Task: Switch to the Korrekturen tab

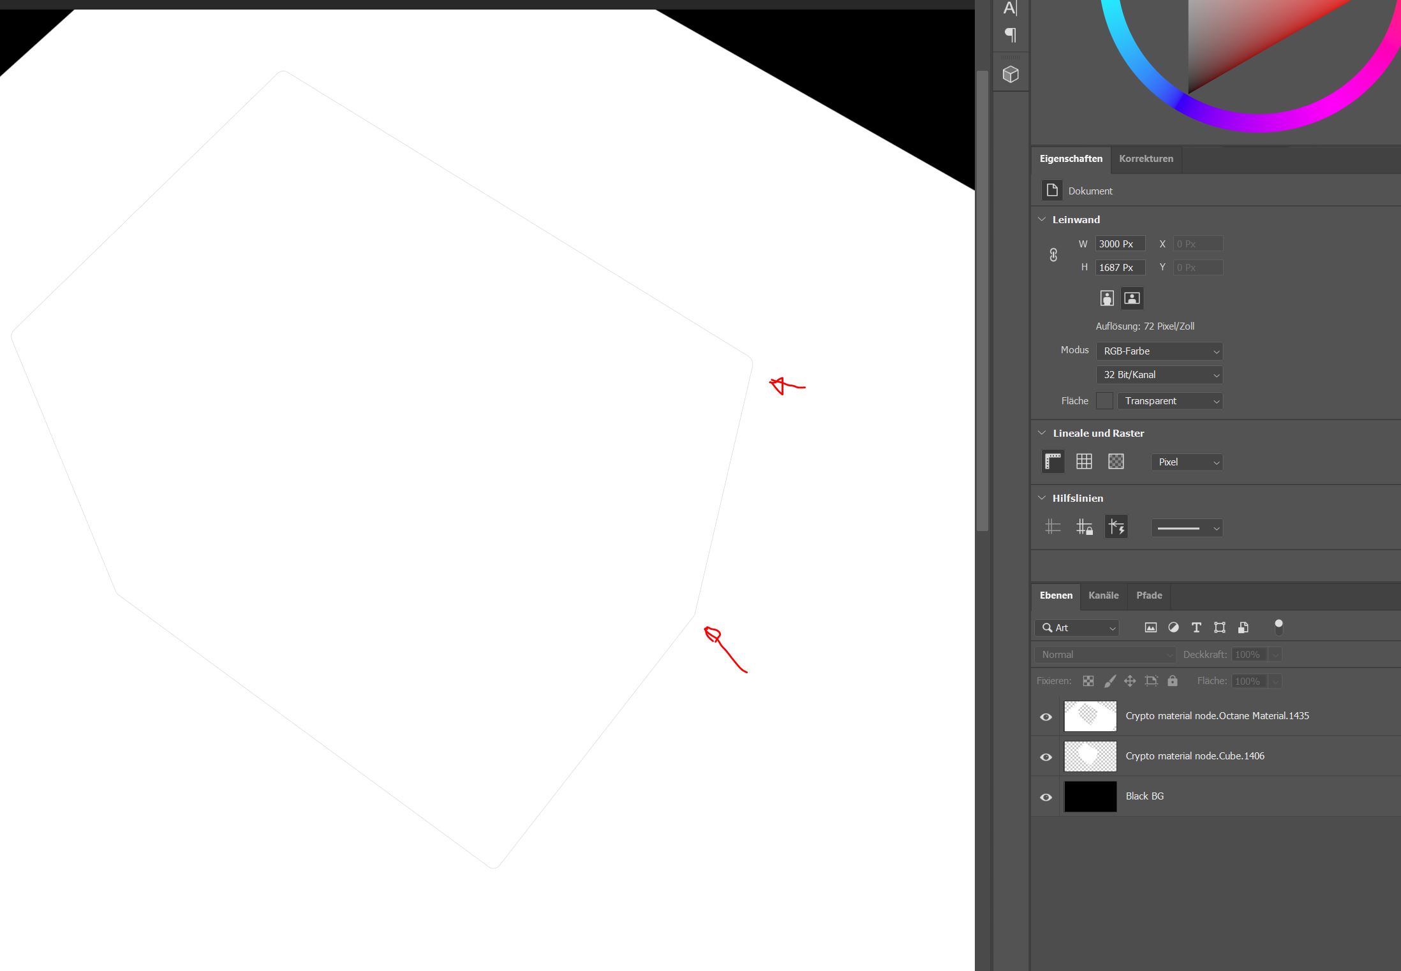Action: point(1146,159)
